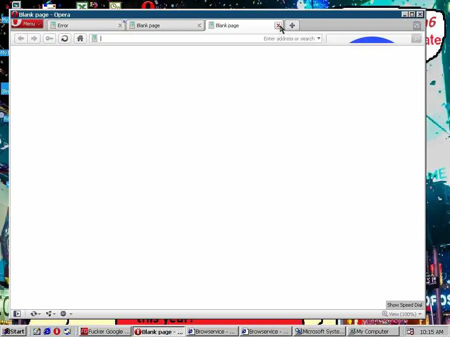
Task: Click the Opera desktop icon above window
Action: click(x=148, y=5)
